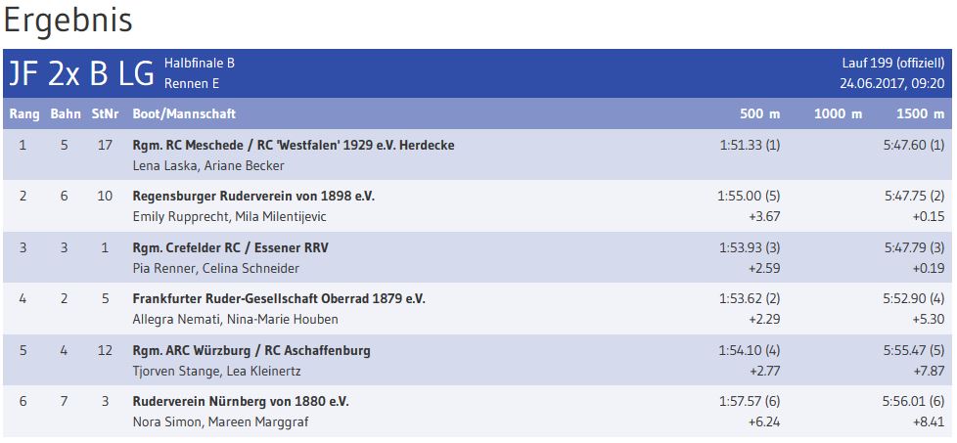
Task: Open Frankfurter Ruder-Gesellschaft Oberrad 1879 e.V.
Action: pyautogui.click(x=279, y=298)
